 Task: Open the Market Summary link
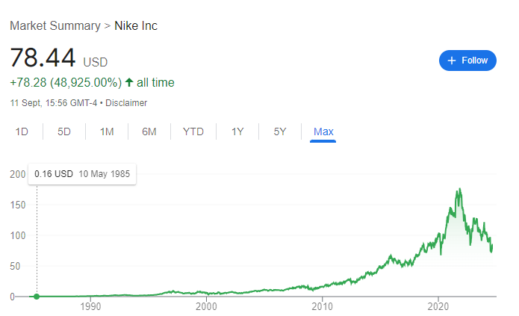(x=55, y=26)
